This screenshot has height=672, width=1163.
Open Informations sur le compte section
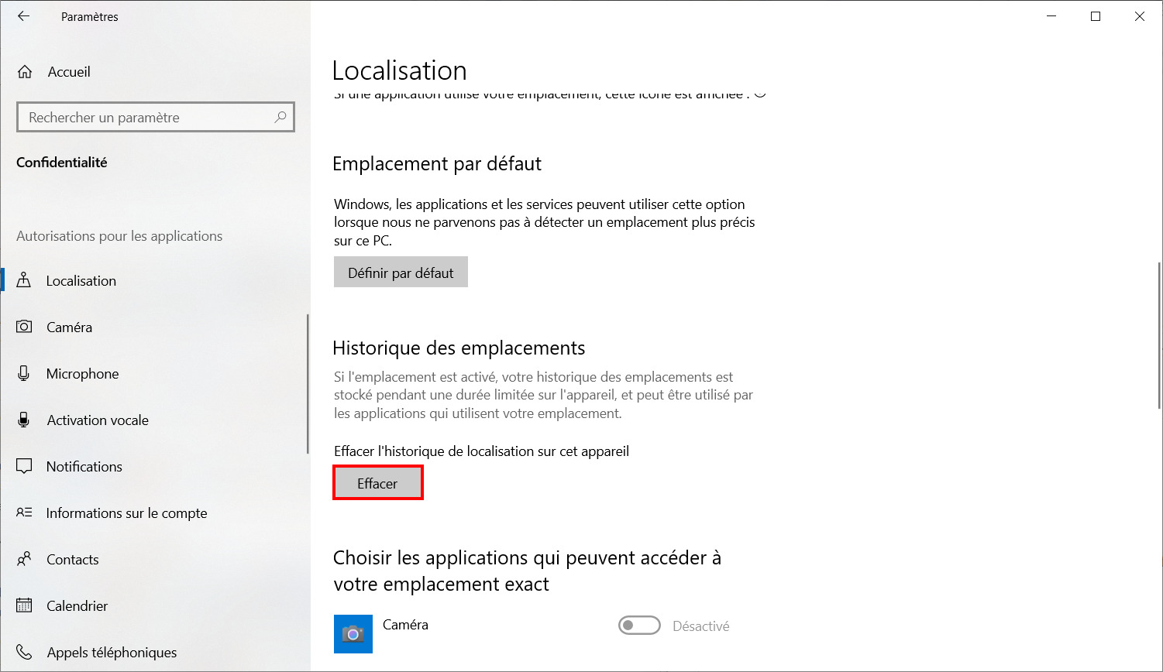point(155,513)
